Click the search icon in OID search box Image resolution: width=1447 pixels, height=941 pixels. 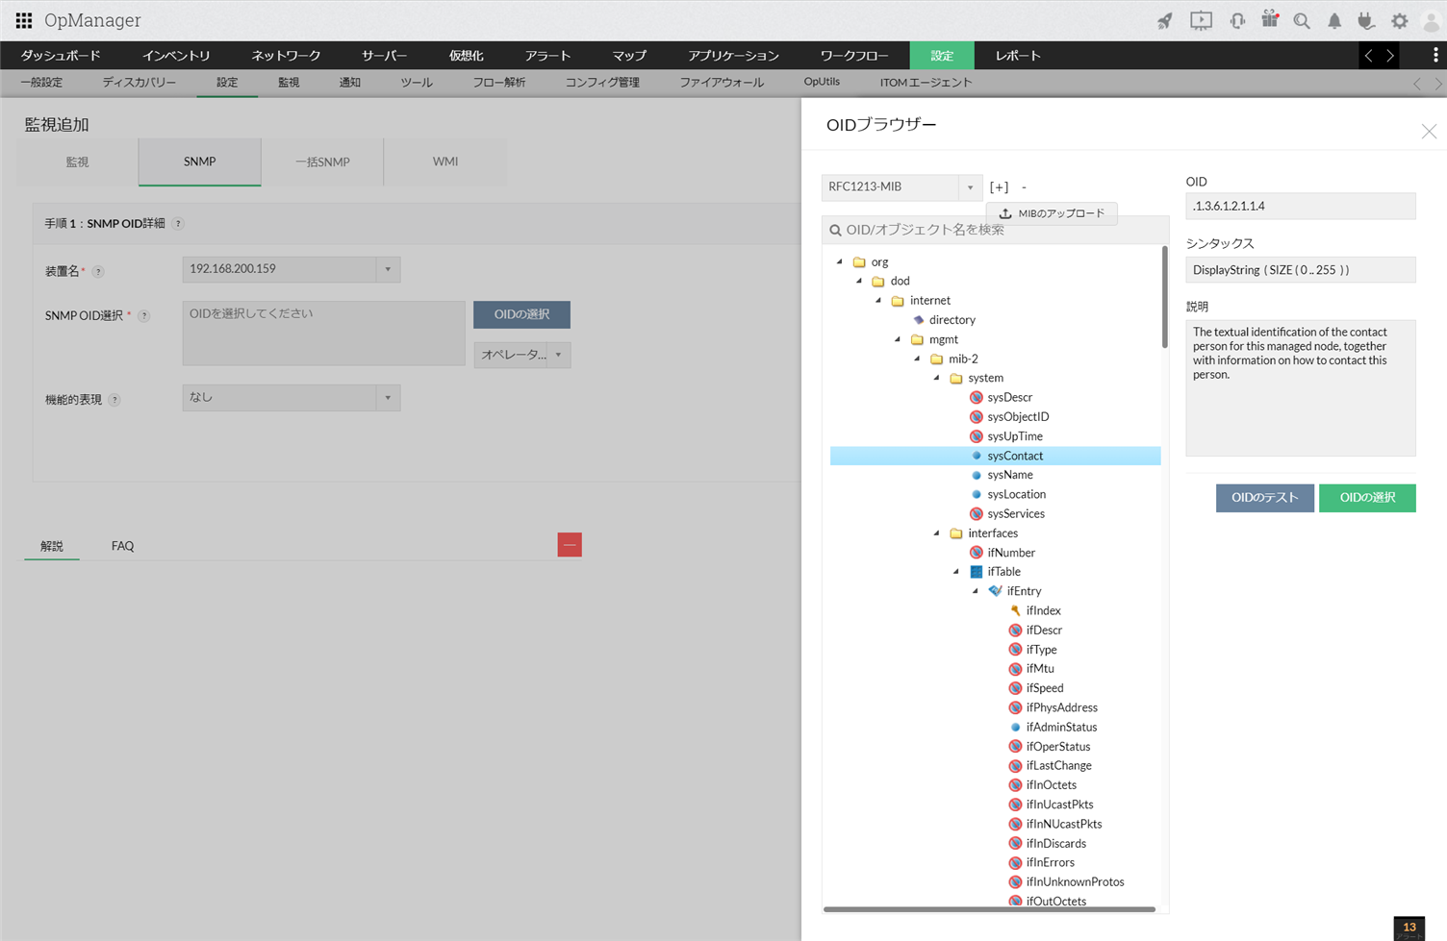point(835,231)
